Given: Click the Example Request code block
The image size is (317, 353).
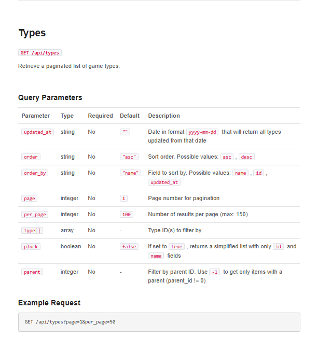Looking at the screenshot, I should pos(159,322).
